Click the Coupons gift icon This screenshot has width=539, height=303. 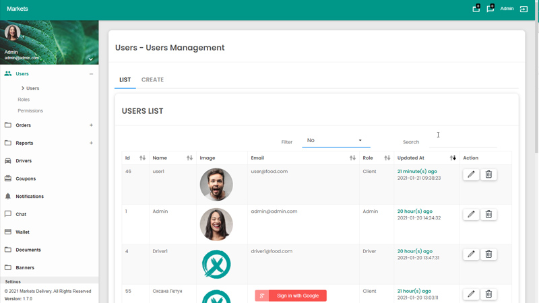[x=8, y=178]
